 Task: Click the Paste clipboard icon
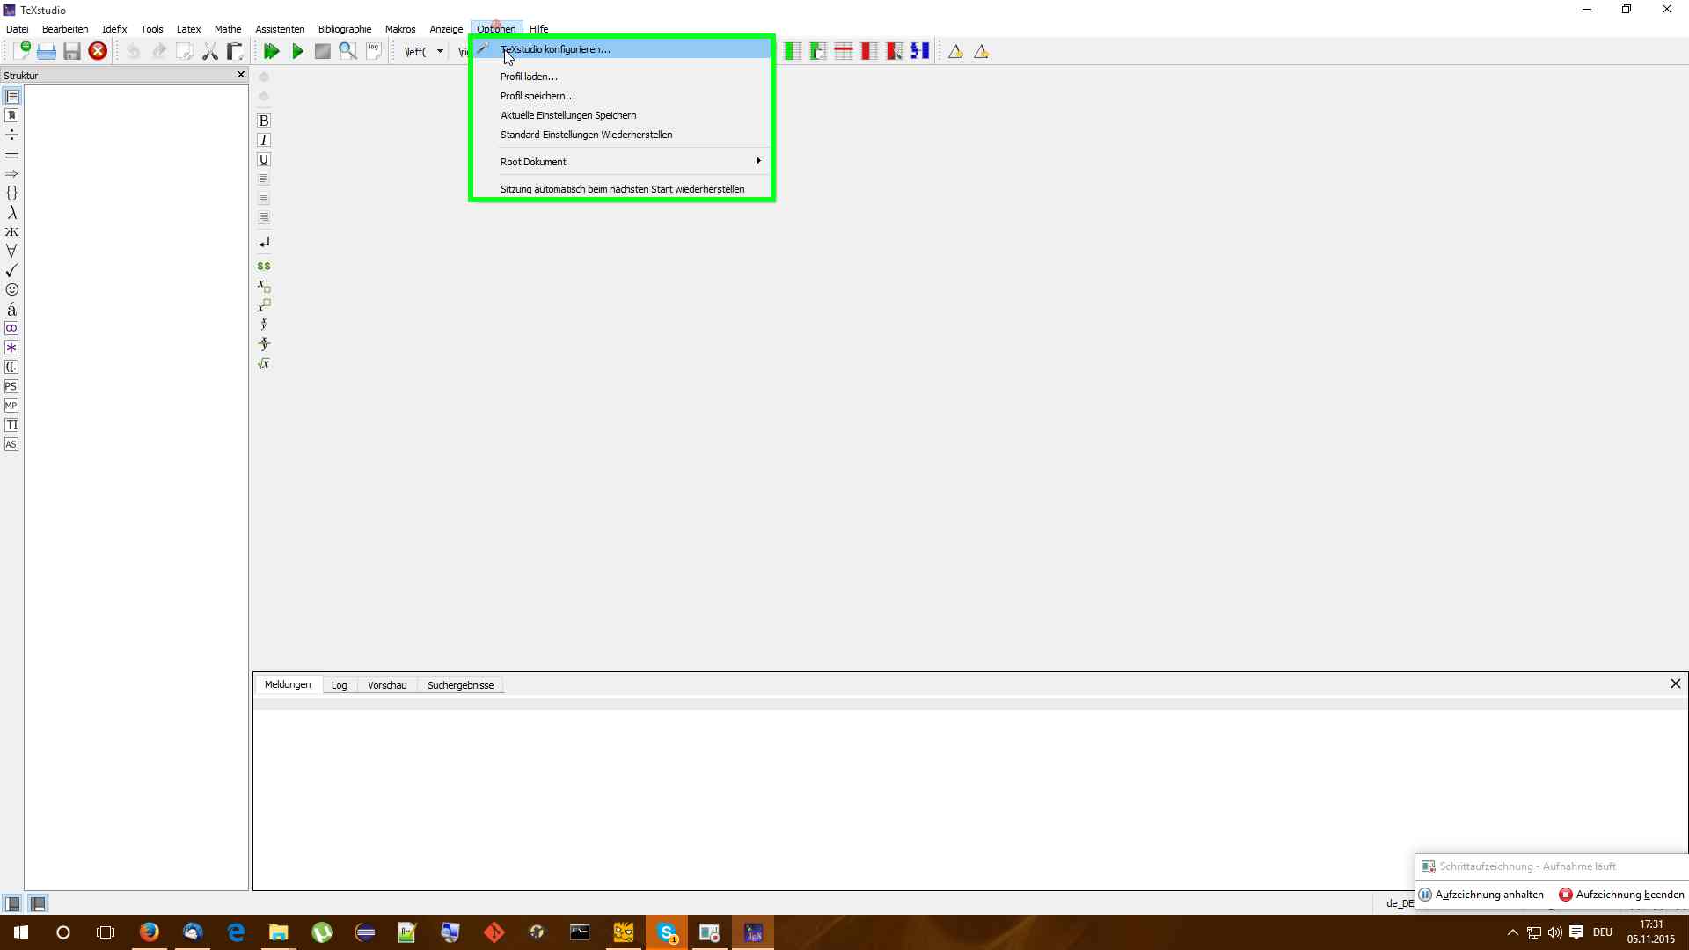pos(235,51)
